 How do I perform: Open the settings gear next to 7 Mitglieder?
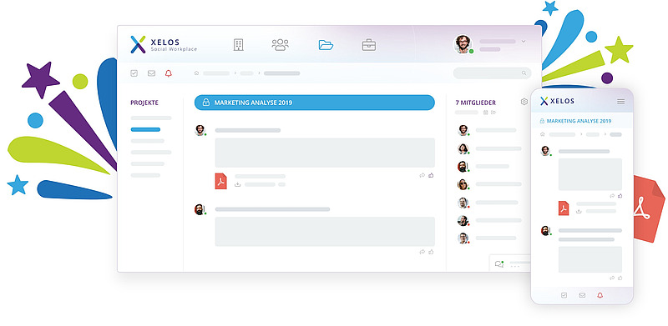click(524, 102)
